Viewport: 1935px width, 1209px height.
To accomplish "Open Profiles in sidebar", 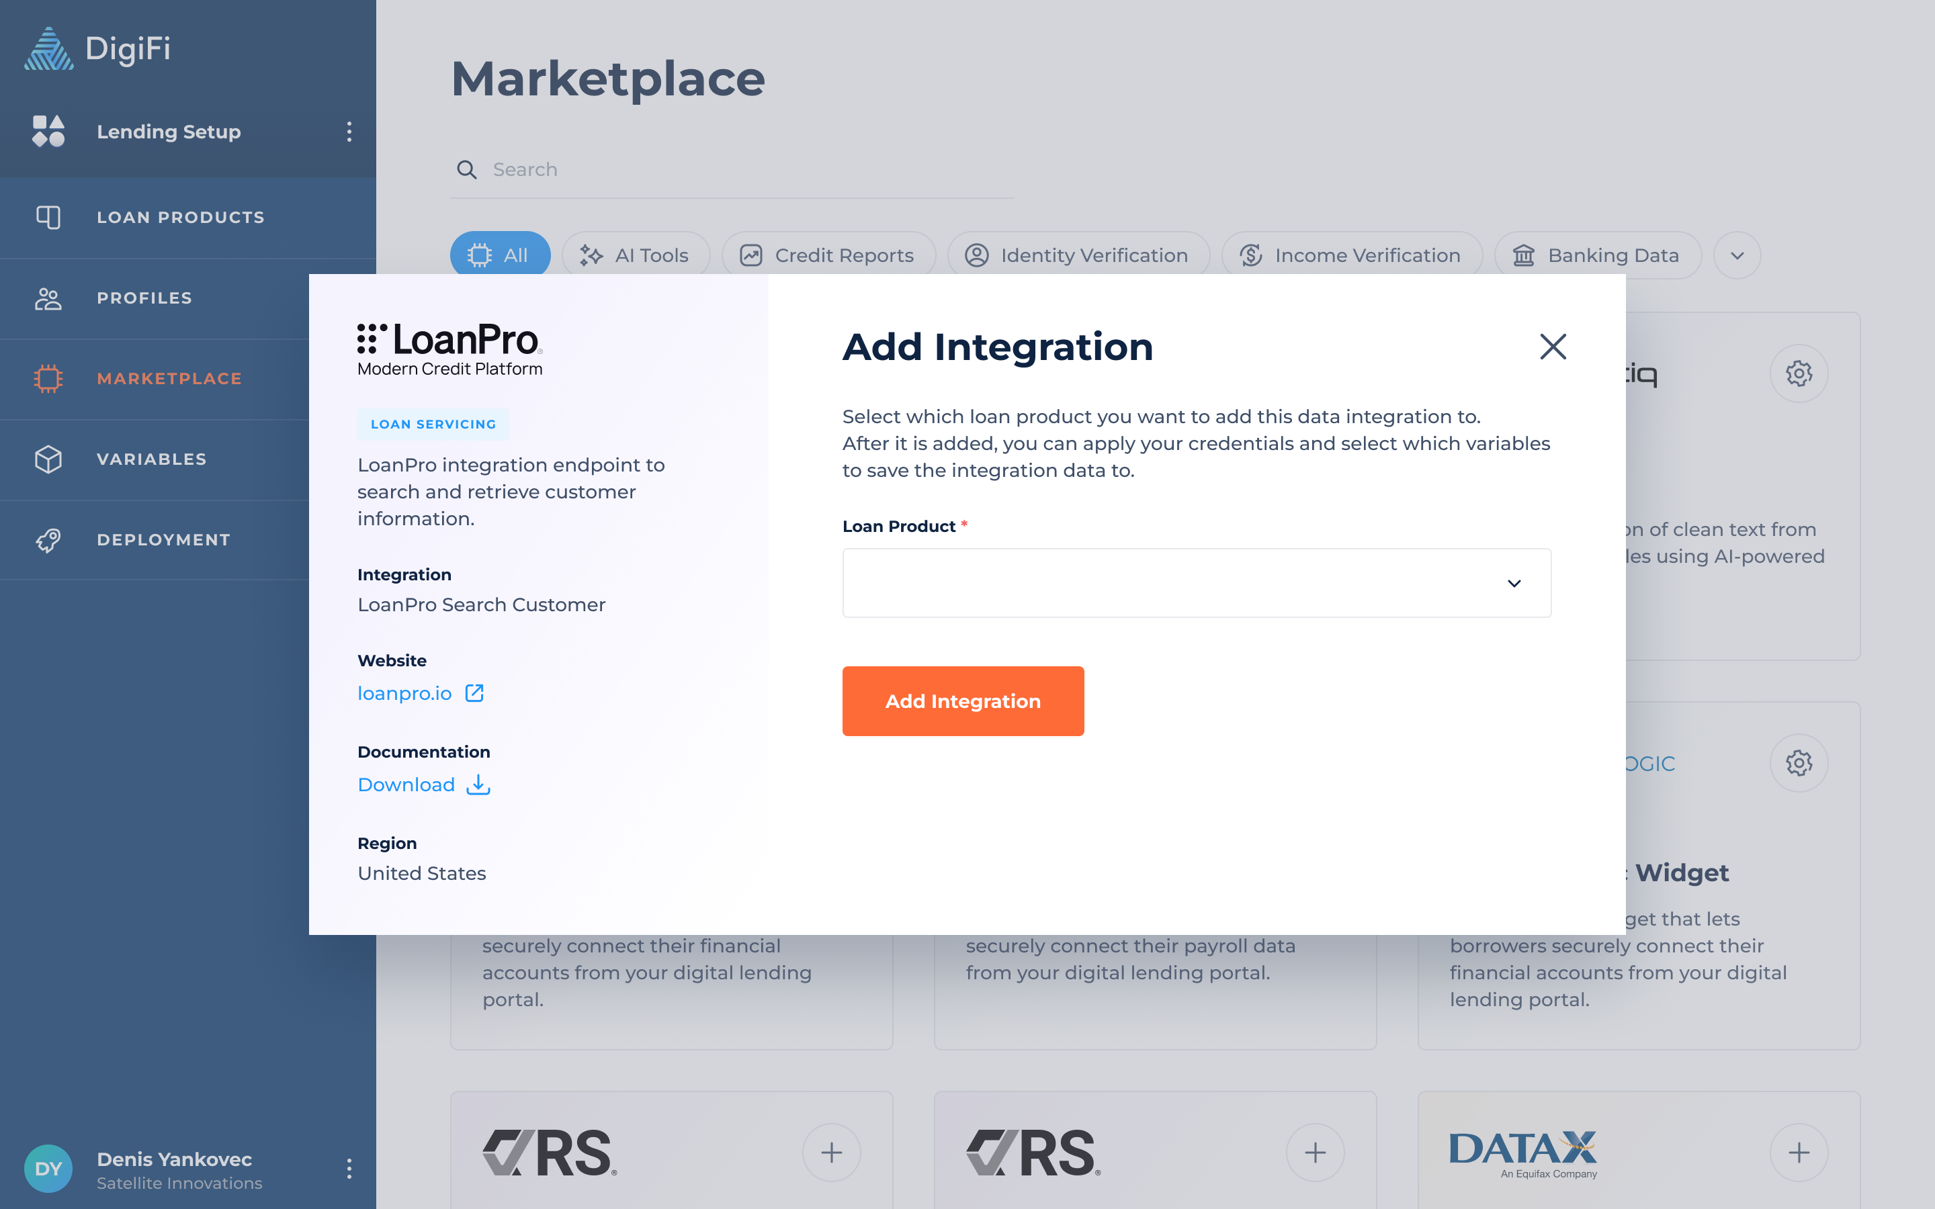I will [188, 298].
